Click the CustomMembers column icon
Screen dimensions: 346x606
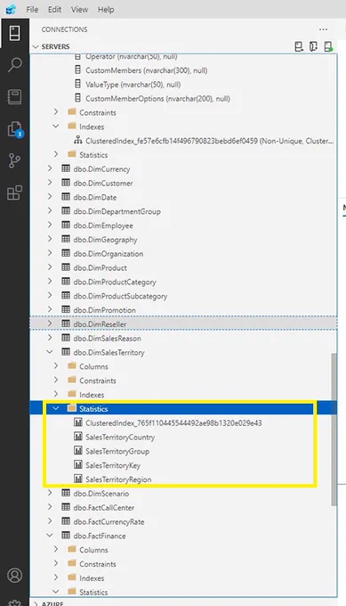tap(78, 70)
